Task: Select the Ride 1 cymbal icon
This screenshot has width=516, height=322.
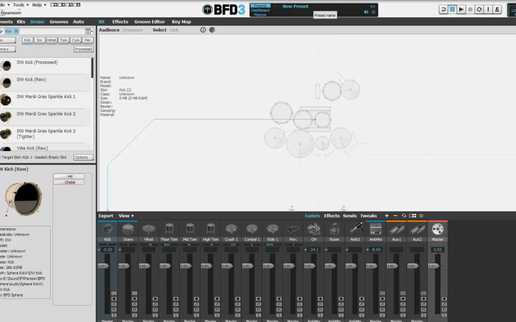Action: pyautogui.click(x=273, y=229)
